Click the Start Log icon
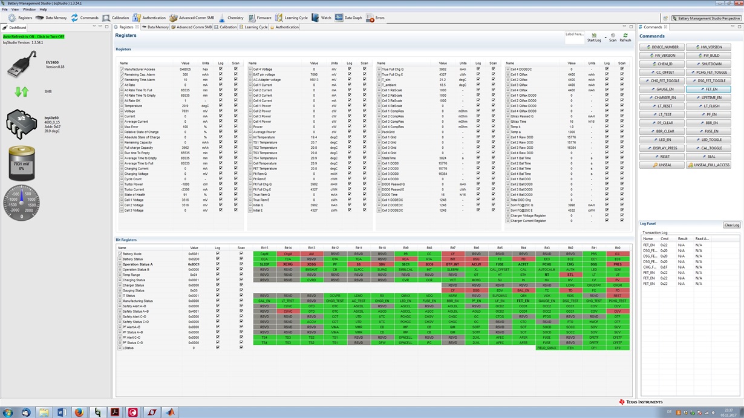 594,36
